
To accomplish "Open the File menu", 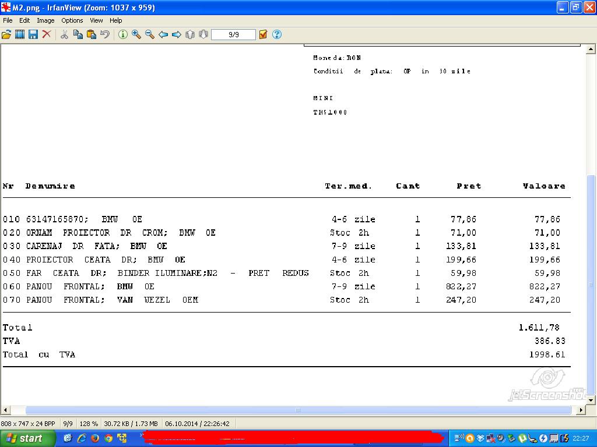I will tap(8, 20).
